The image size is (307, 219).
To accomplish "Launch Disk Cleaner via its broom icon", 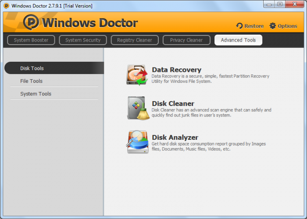I will pos(139,108).
